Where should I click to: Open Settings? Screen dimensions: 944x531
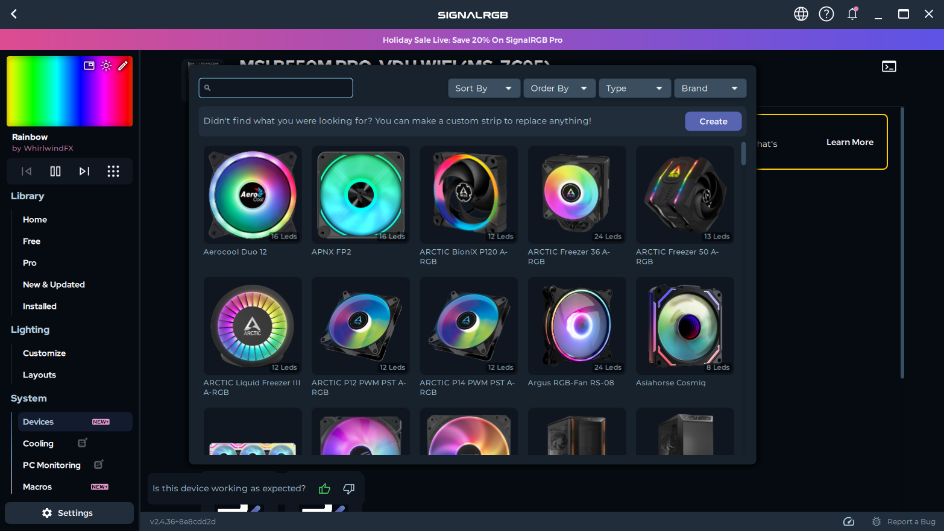coord(69,513)
